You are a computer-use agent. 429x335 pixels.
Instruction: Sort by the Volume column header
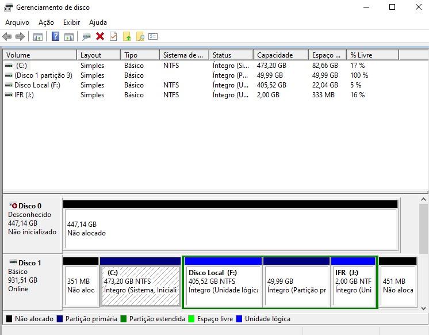pyautogui.click(x=40, y=55)
